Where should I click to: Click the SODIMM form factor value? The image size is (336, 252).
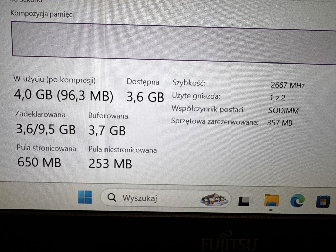[x=284, y=110]
